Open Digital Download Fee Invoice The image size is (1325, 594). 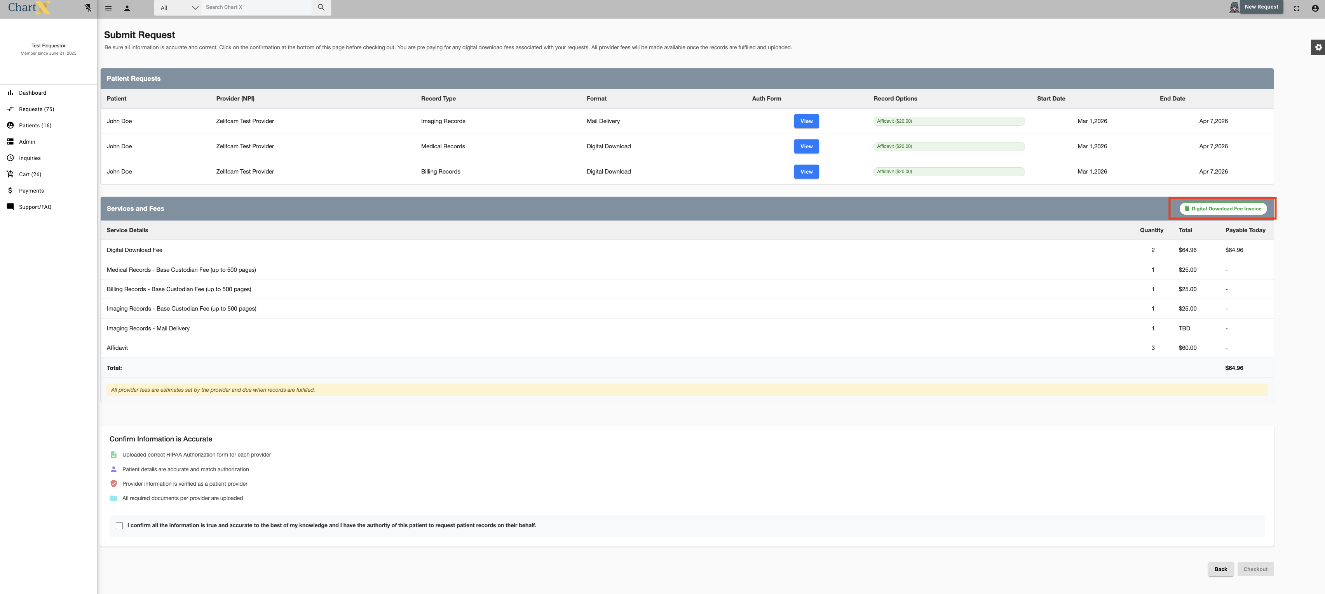pyautogui.click(x=1223, y=208)
